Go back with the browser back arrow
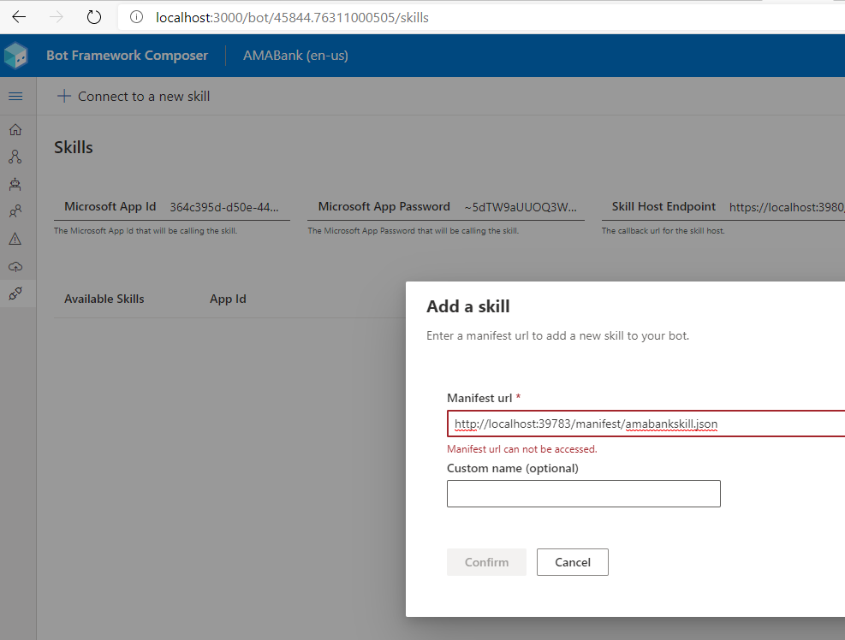Viewport: 845px width, 640px height. pos(19,17)
